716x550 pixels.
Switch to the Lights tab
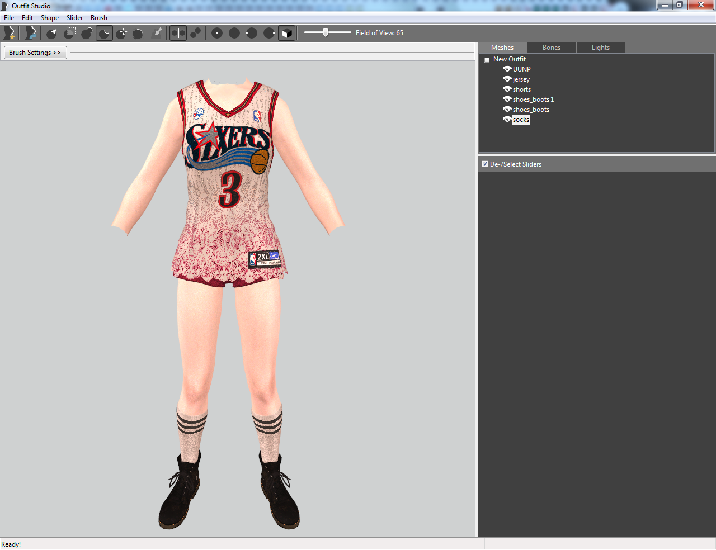coord(601,48)
